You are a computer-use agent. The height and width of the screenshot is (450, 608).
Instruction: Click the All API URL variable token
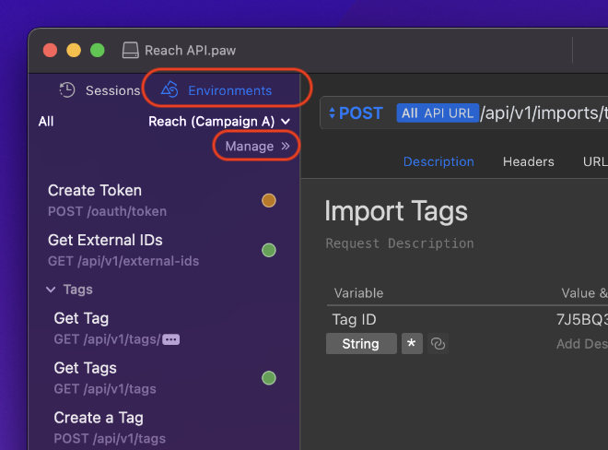click(438, 113)
